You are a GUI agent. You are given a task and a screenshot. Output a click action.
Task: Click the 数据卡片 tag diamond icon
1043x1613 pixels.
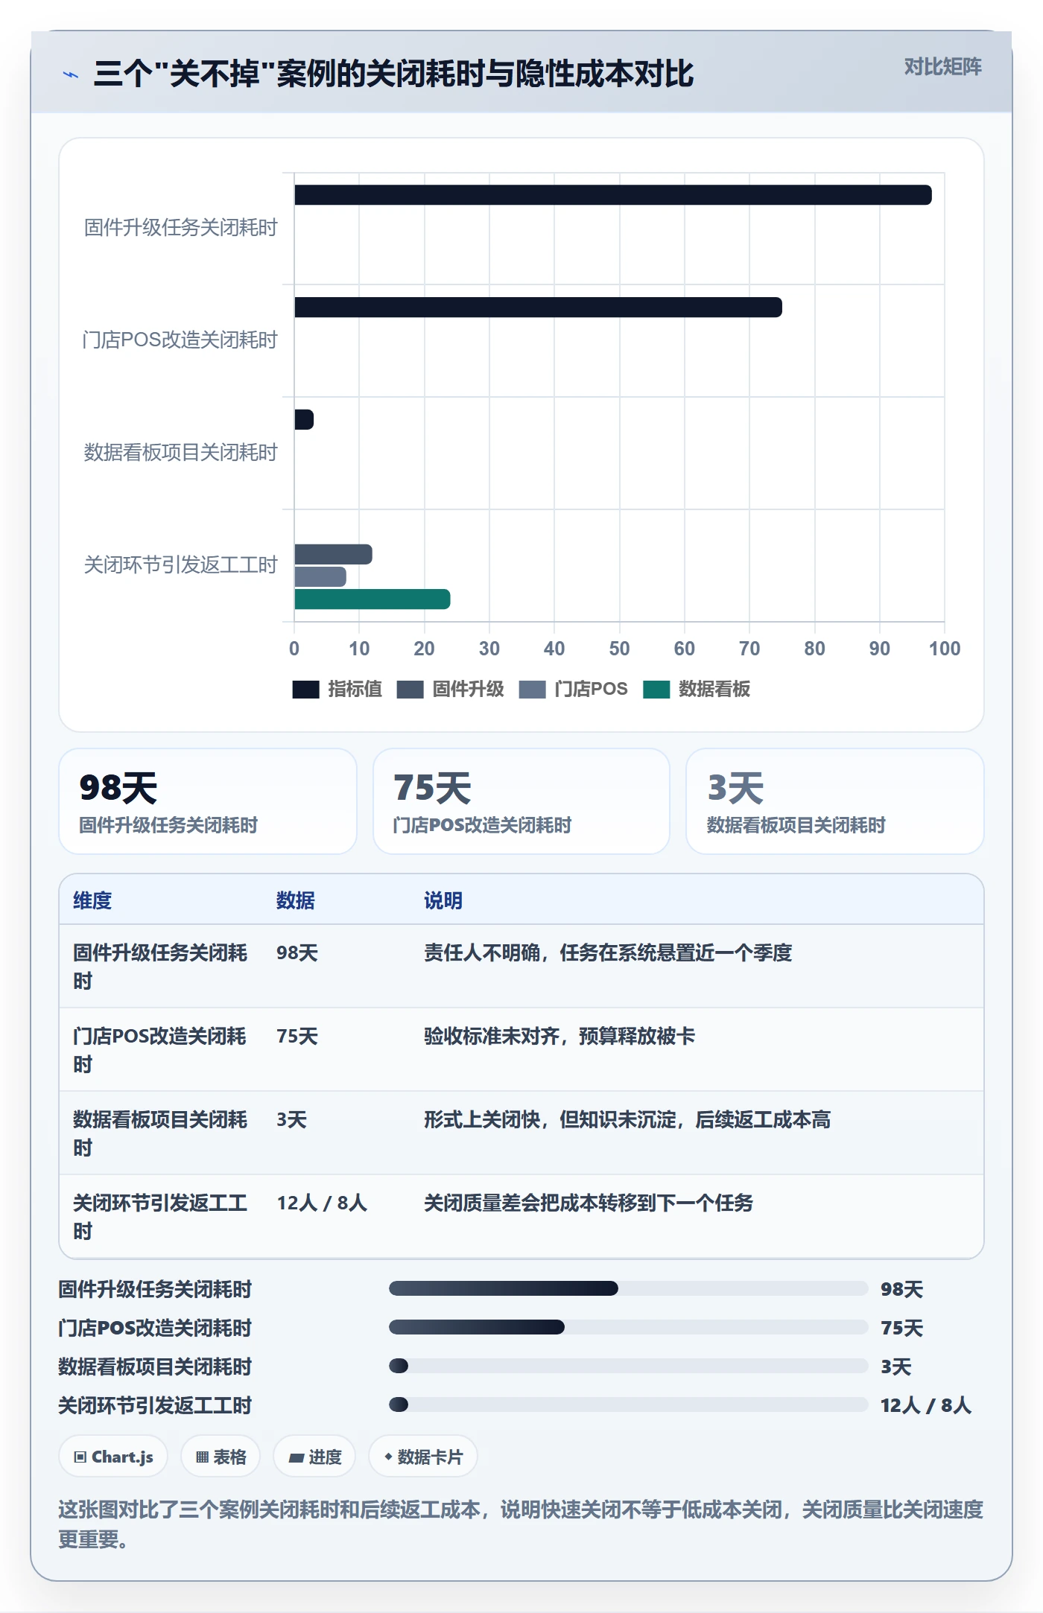click(x=388, y=1457)
